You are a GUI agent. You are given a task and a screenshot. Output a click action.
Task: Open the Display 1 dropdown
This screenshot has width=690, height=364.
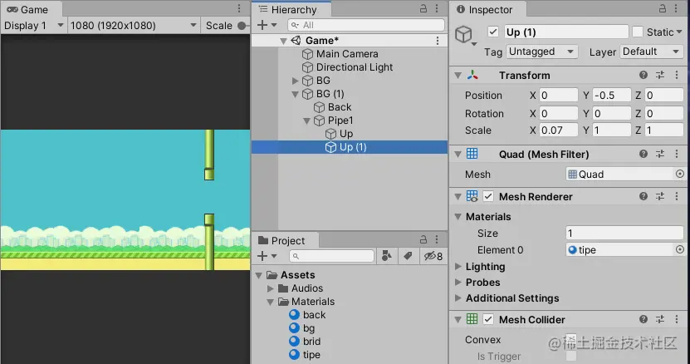click(x=33, y=26)
